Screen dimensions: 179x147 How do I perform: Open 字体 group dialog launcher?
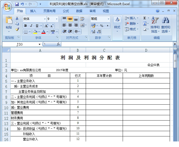[57, 37]
